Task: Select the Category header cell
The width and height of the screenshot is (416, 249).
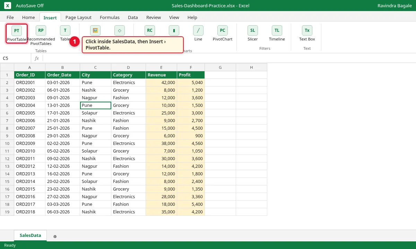Action: click(128, 75)
